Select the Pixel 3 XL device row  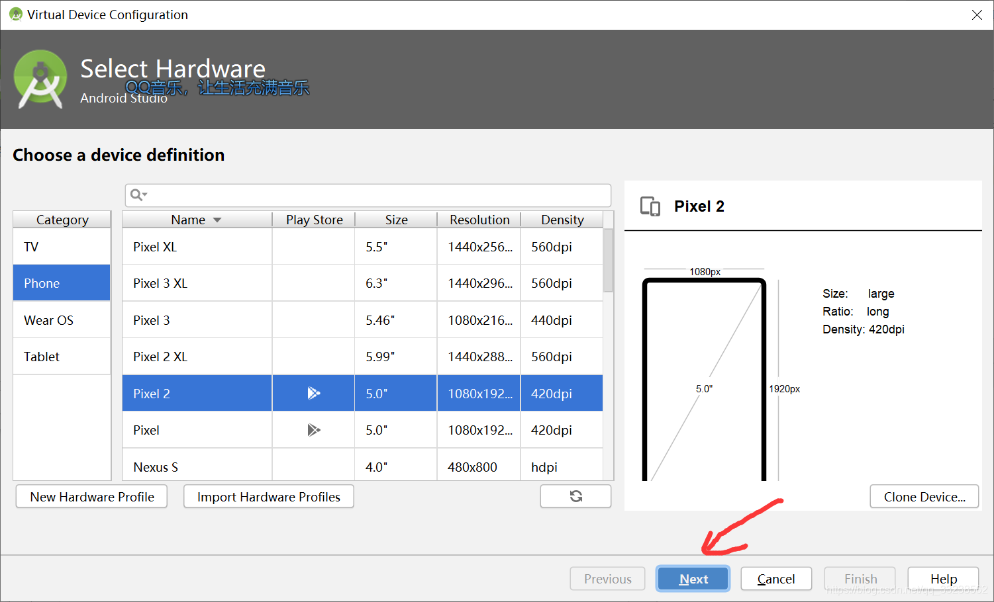point(362,283)
